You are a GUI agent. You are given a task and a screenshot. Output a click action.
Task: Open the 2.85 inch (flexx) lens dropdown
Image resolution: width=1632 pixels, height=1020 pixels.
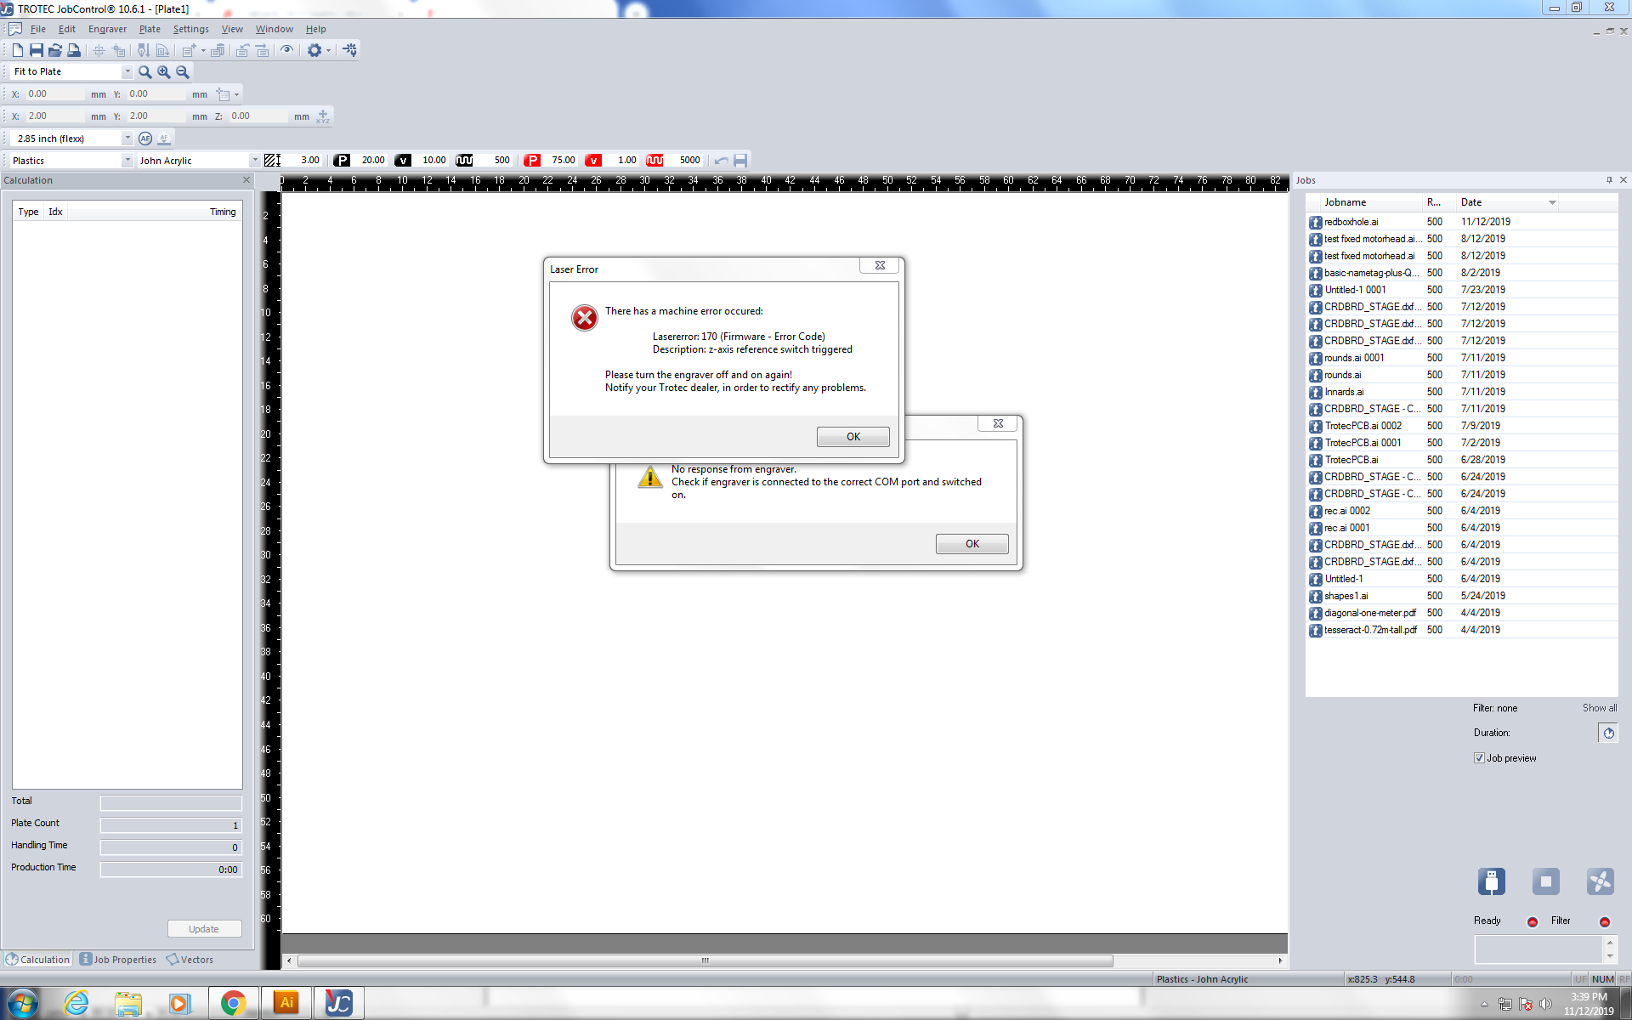pos(127,139)
